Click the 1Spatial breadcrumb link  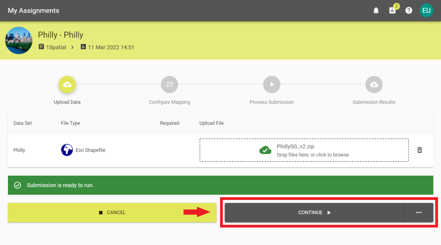click(56, 47)
